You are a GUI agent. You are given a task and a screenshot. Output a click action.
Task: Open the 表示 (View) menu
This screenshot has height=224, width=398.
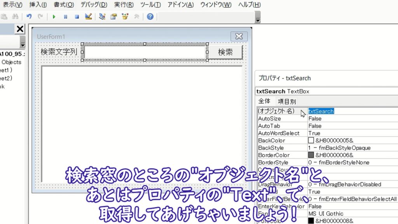click(x=12, y=5)
